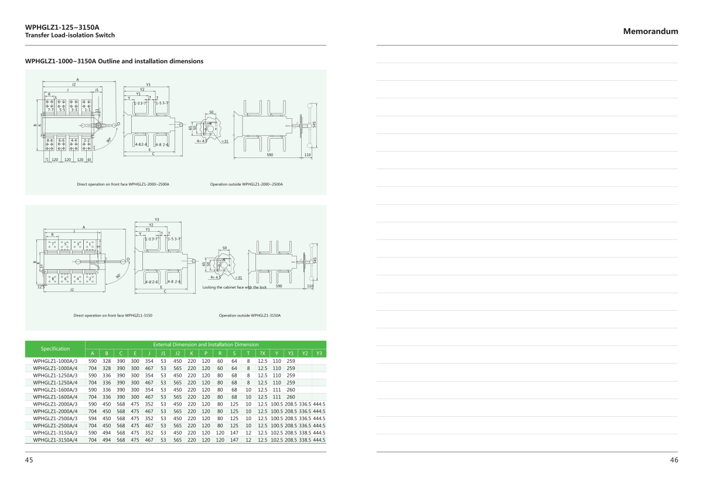Click the 'P' column header in the table

(x=206, y=353)
